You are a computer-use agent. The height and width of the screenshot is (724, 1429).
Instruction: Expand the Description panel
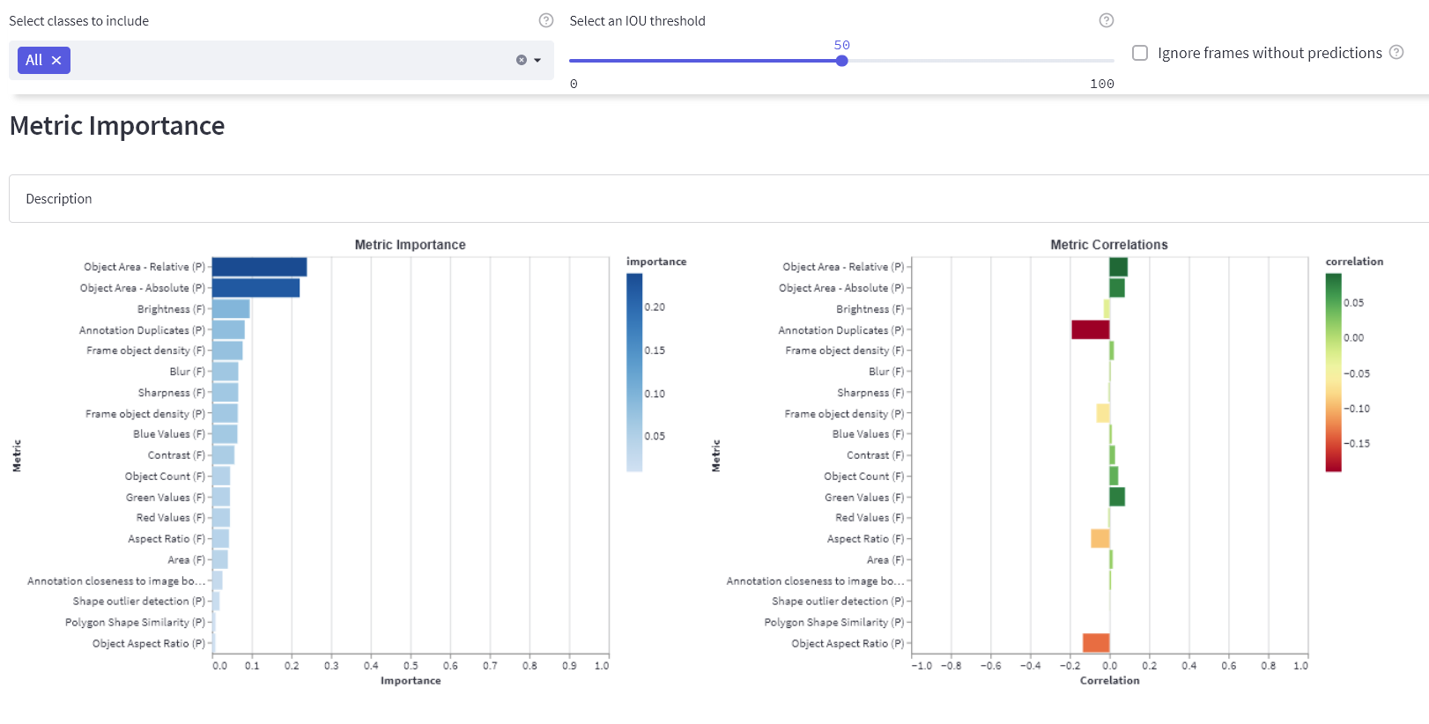pos(719,199)
